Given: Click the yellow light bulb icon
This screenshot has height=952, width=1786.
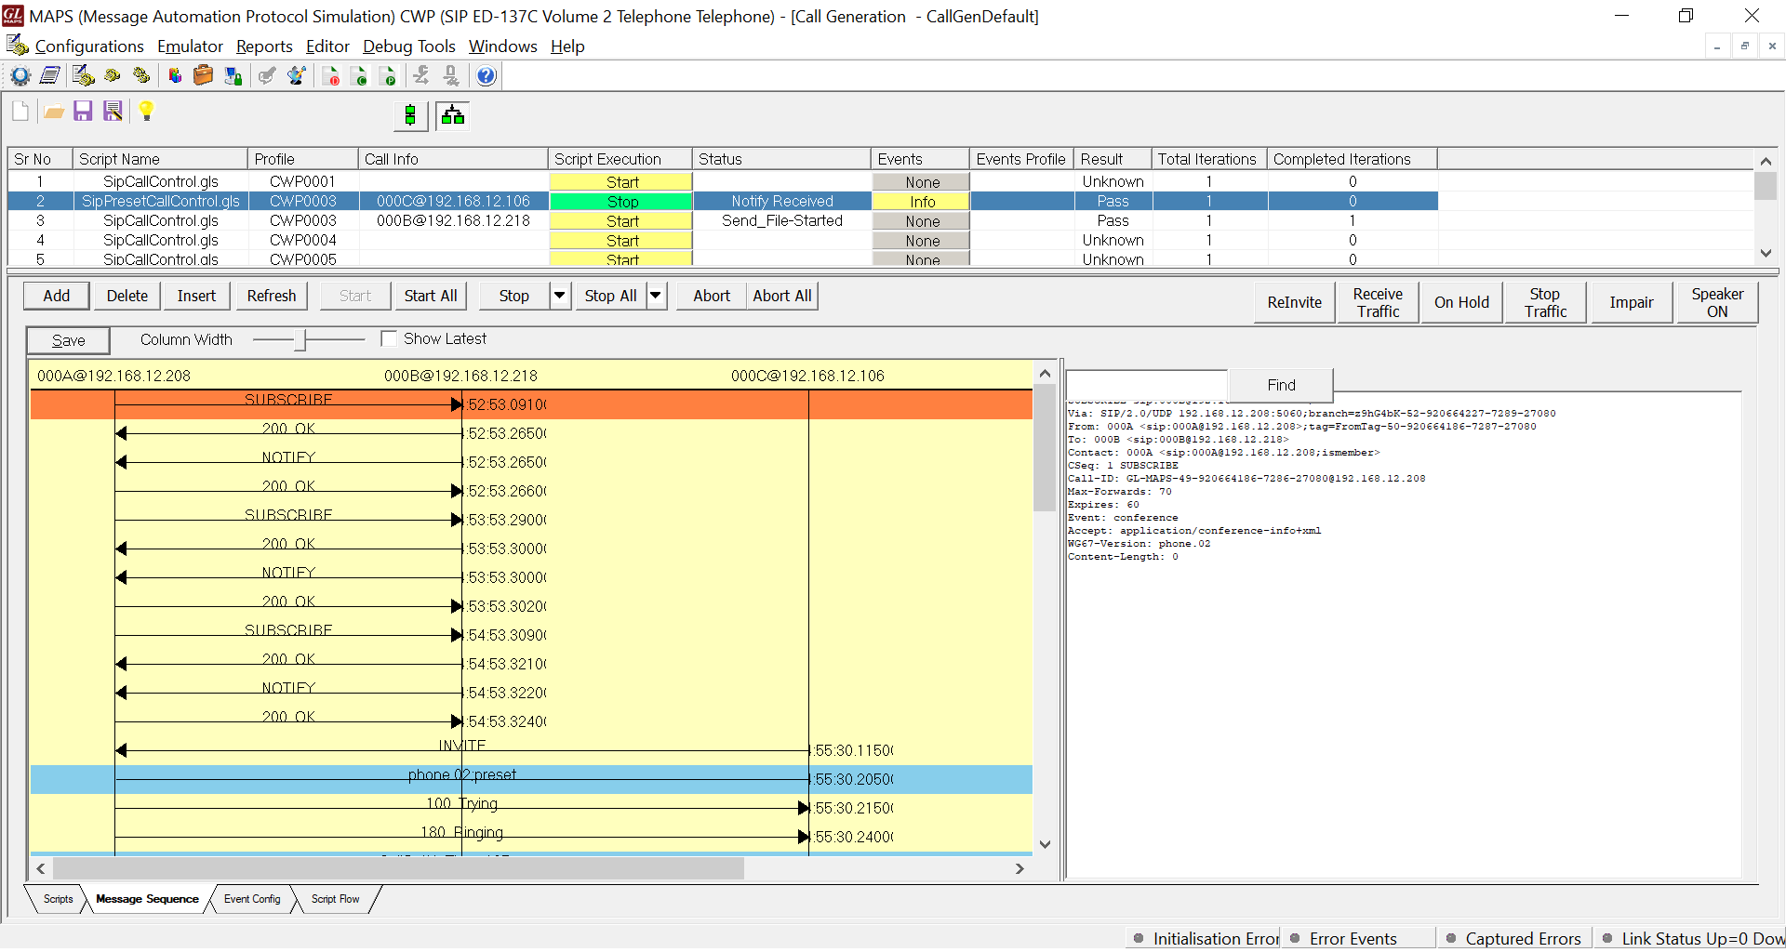Looking at the screenshot, I should click(x=146, y=112).
